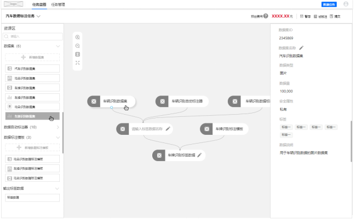This screenshot has height=220, width=356.
Task: Click the zoom in icon on canvas toolbar
Action: pyautogui.click(x=78, y=37)
